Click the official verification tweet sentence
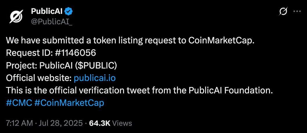 139,90
